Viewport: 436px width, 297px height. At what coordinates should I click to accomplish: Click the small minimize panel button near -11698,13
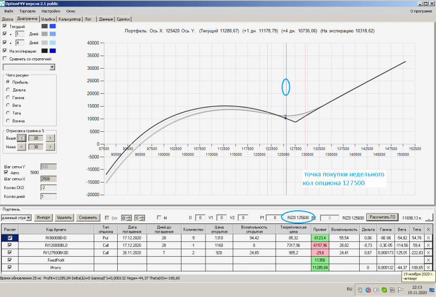click(x=429, y=218)
